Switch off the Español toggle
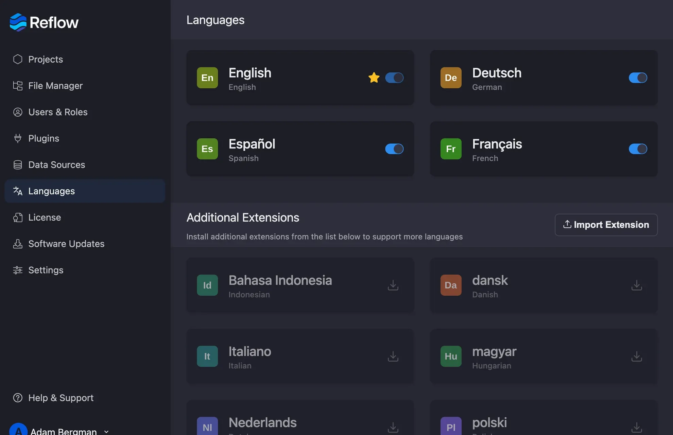 click(x=394, y=149)
